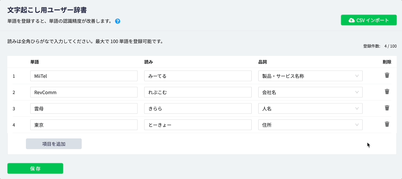
Task: Focus the word field containing RevComm
Action: point(84,92)
